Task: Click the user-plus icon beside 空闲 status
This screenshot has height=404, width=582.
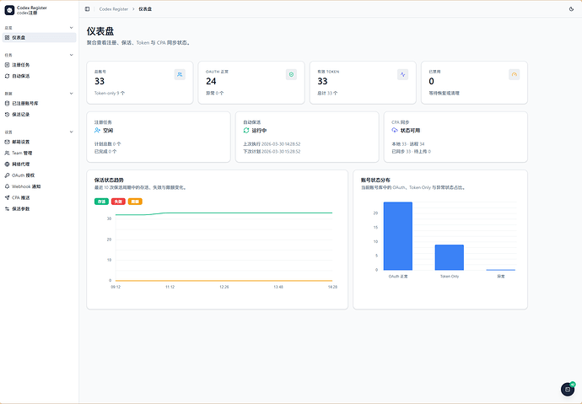Action: pos(97,130)
